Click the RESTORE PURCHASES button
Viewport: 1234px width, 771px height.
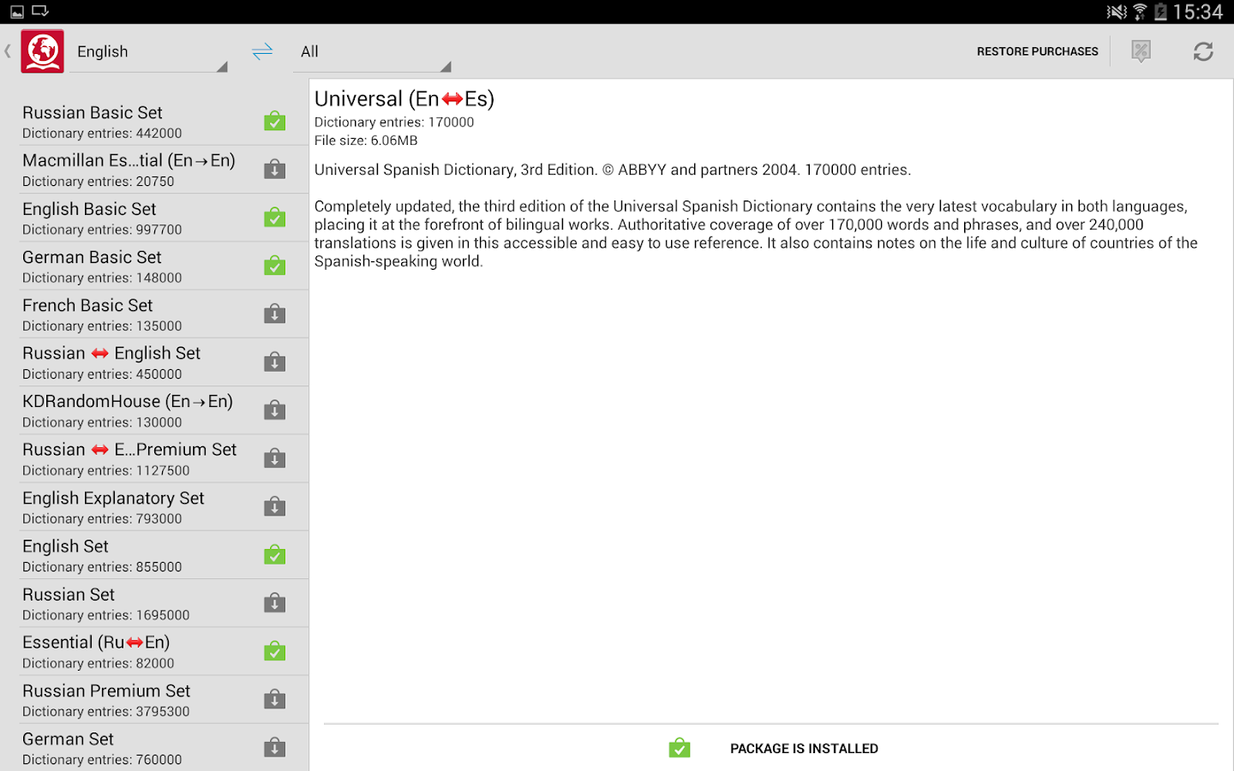[1037, 51]
